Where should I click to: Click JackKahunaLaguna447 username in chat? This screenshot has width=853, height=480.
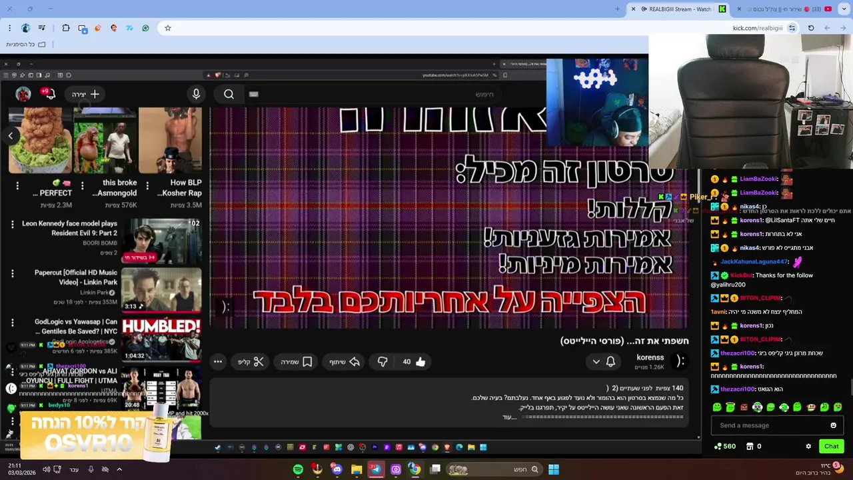[x=754, y=262]
